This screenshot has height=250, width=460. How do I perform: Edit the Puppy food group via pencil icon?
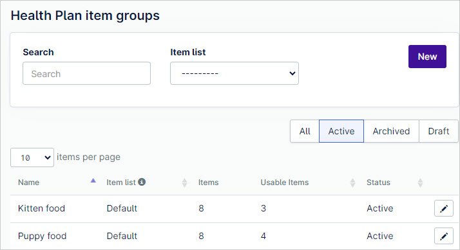[443, 236]
